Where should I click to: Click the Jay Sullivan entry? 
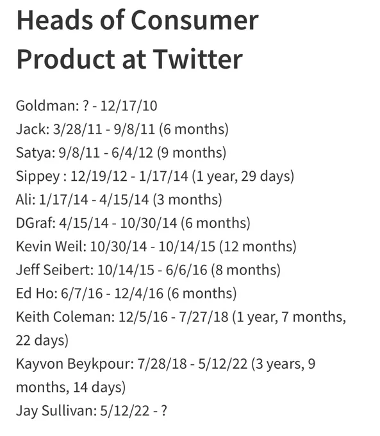[x=92, y=411]
